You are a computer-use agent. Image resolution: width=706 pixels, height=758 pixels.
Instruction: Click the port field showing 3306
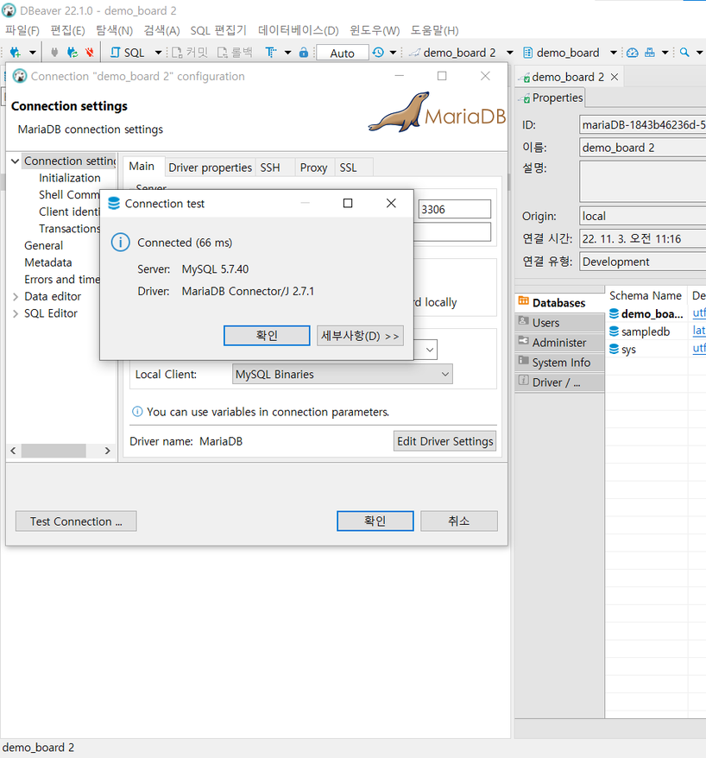[454, 209]
